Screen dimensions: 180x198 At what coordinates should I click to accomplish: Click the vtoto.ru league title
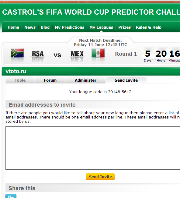click(x=16, y=71)
